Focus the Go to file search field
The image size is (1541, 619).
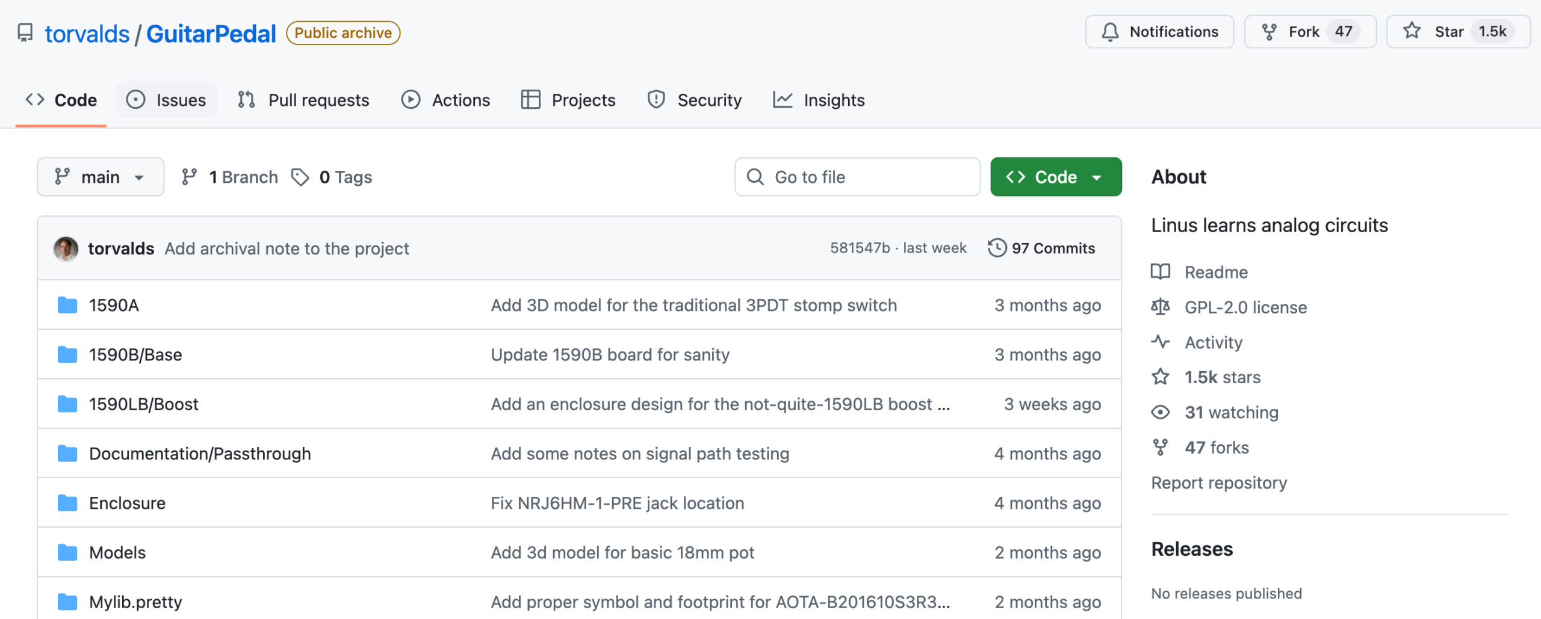[x=857, y=177]
